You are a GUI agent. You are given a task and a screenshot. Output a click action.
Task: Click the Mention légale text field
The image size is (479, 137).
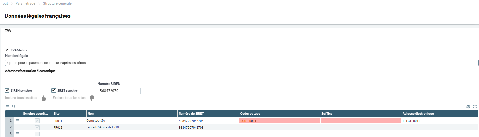click(242, 63)
